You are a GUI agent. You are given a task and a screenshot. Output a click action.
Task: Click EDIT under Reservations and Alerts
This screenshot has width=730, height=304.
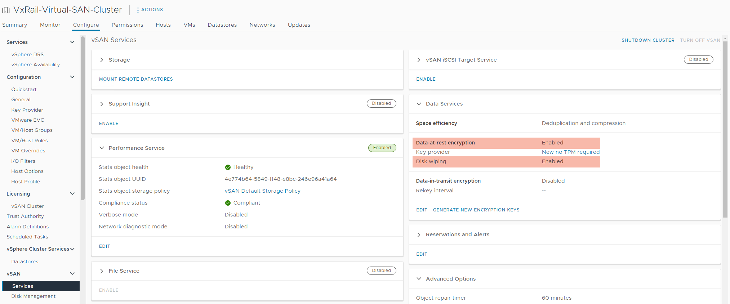(422, 254)
